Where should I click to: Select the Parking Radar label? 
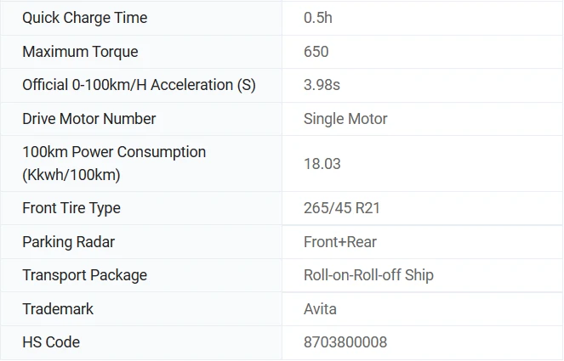point(69,242)
